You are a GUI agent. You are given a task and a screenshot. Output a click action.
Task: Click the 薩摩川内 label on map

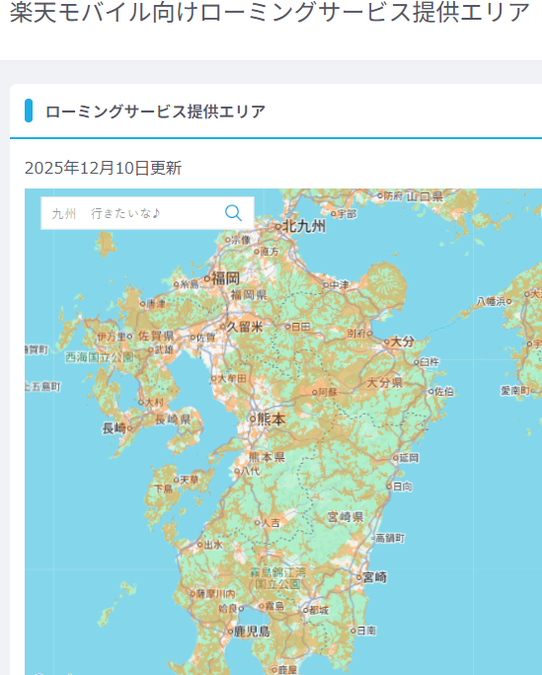click(215, 594)
